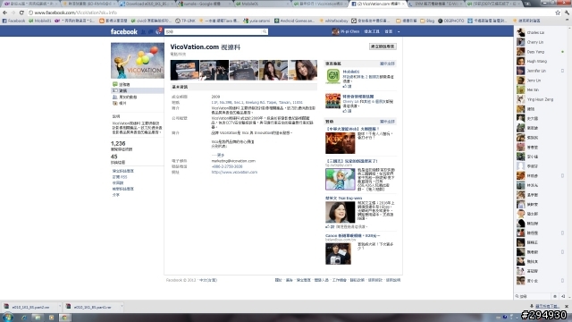Click the browser back arrow
The height and width of the screenshot is (322, 572).
click(x=5, y=13)
